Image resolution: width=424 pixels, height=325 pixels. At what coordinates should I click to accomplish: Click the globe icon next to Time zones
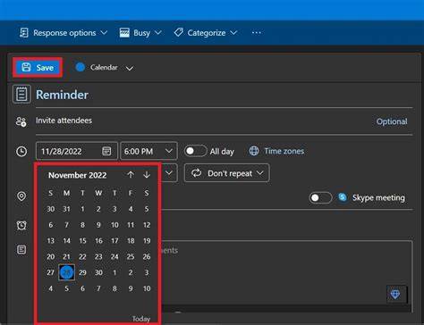tap(254, 151)
